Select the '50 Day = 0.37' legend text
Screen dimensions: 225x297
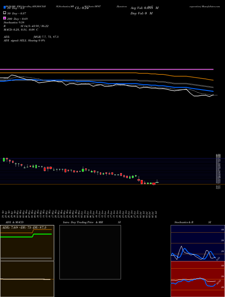[17, 13]
